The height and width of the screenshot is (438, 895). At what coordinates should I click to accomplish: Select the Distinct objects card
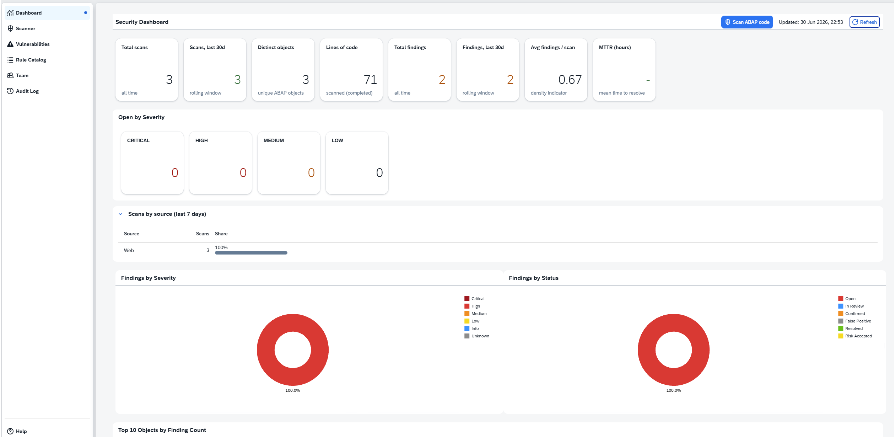tap(283, 70)
